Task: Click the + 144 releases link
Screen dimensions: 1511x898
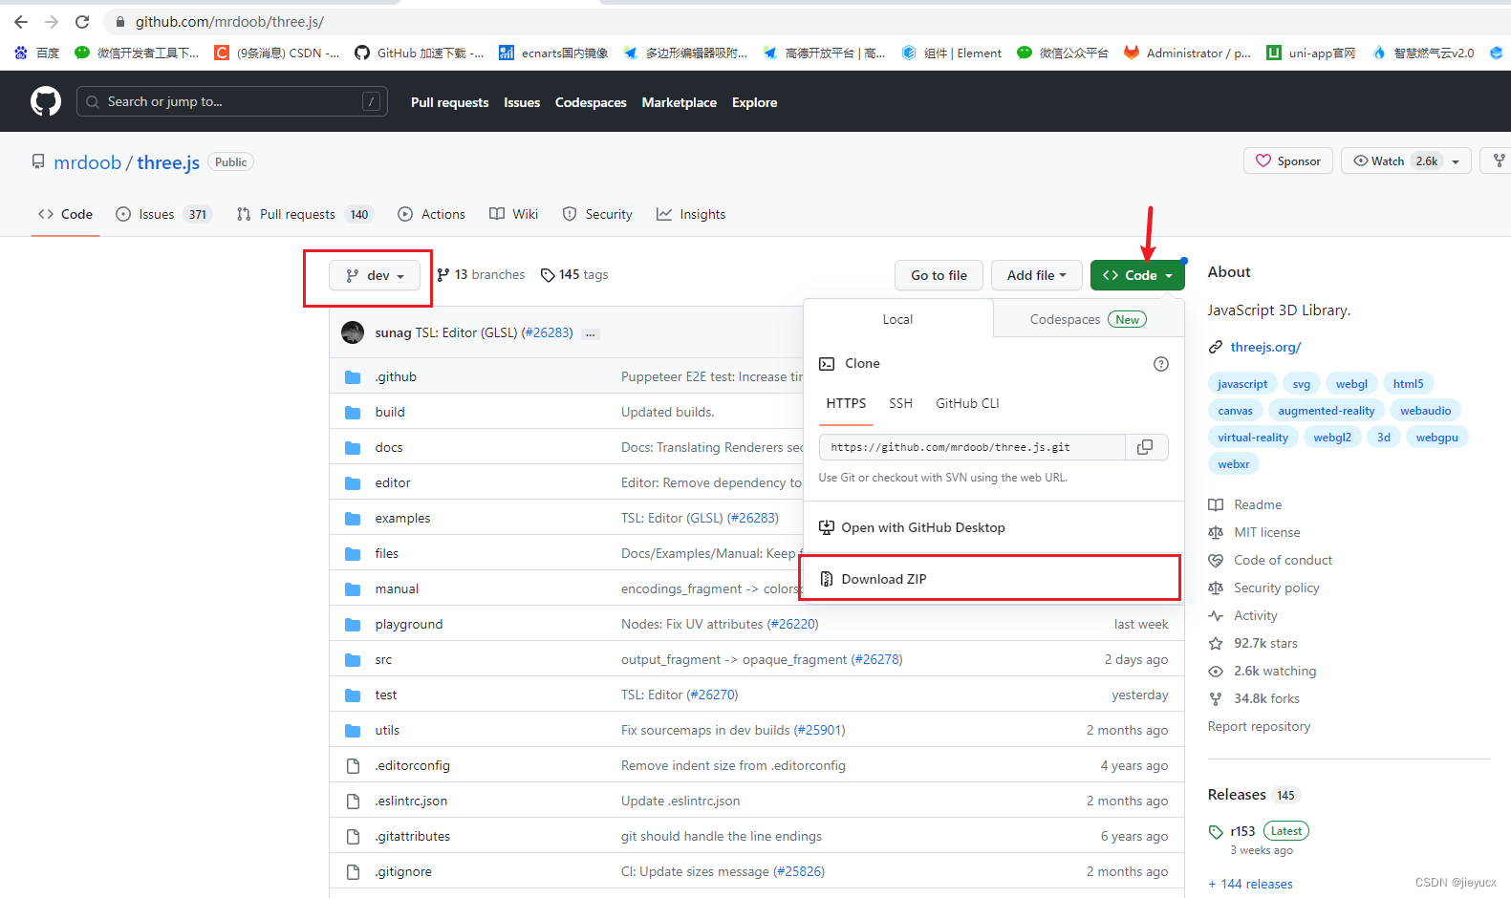Action: pos(1250,884)
